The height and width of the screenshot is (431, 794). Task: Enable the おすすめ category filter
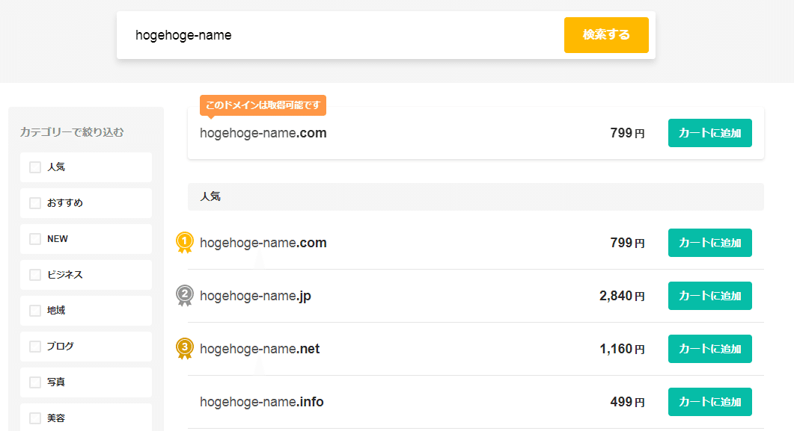coord(35,203)
